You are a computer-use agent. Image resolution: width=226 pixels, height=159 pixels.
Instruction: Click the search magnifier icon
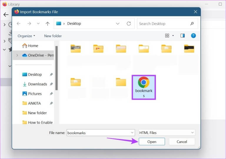192,24
